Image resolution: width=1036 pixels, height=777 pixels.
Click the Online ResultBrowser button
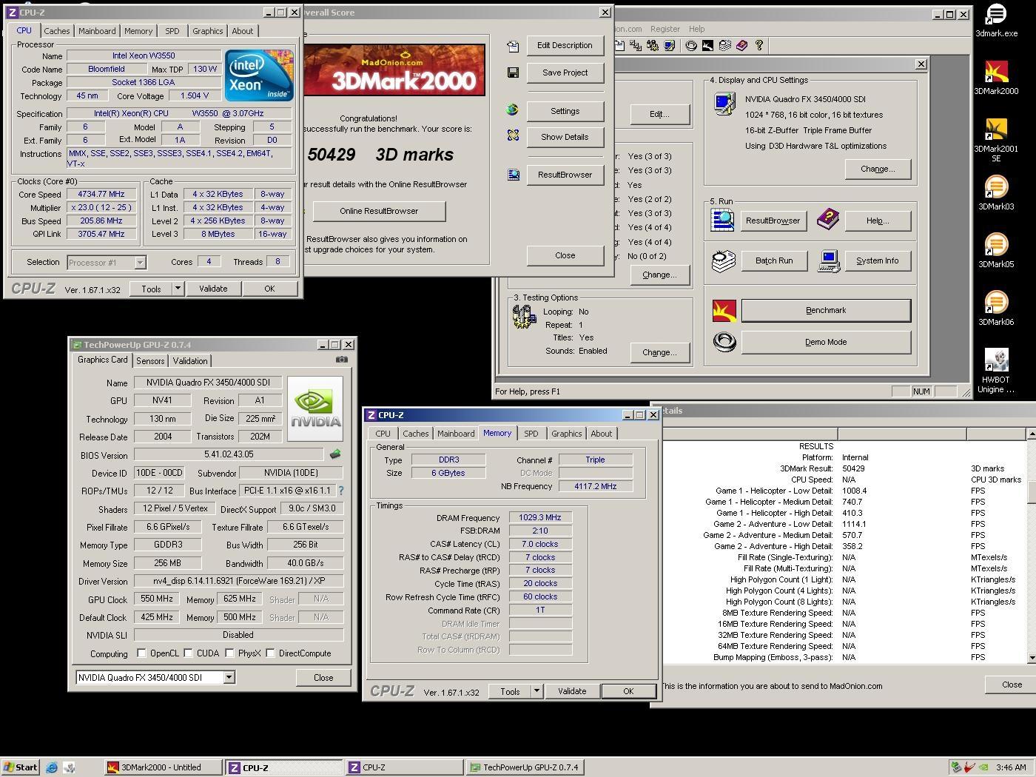[x=379, y=211]
